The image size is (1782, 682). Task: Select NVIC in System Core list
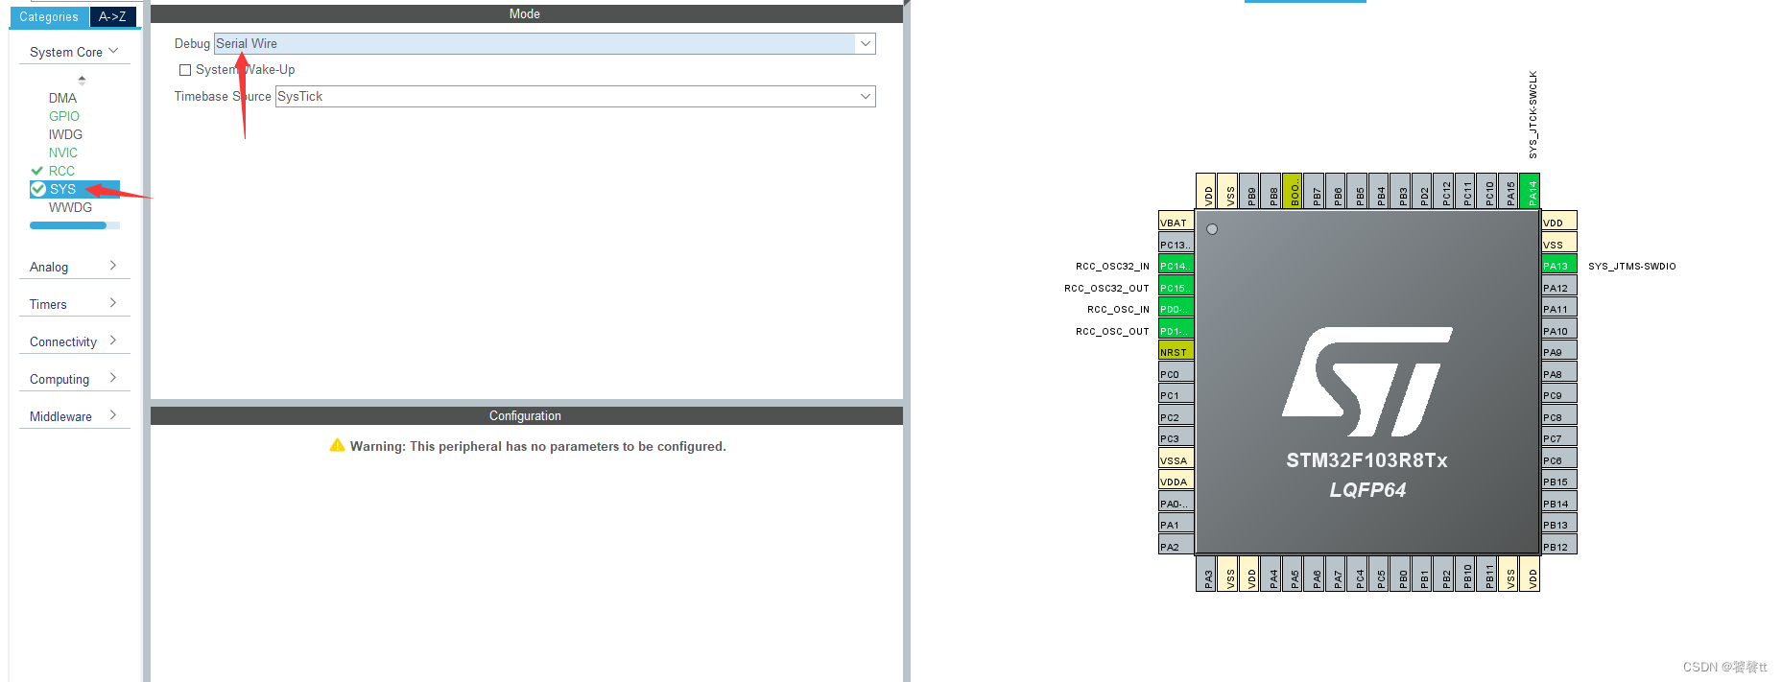63,153
